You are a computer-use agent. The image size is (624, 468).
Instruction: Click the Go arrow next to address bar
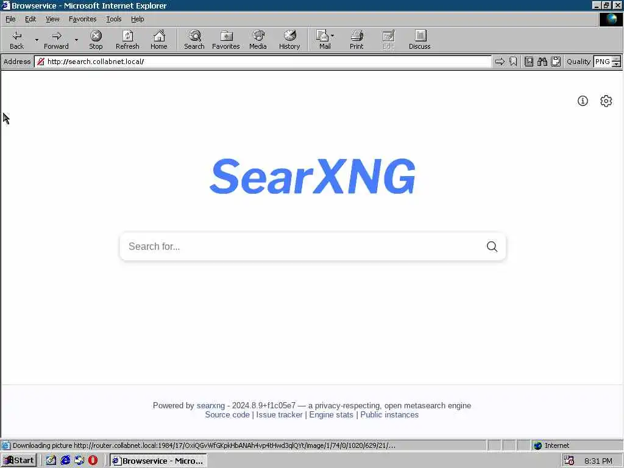pos(500,62)
